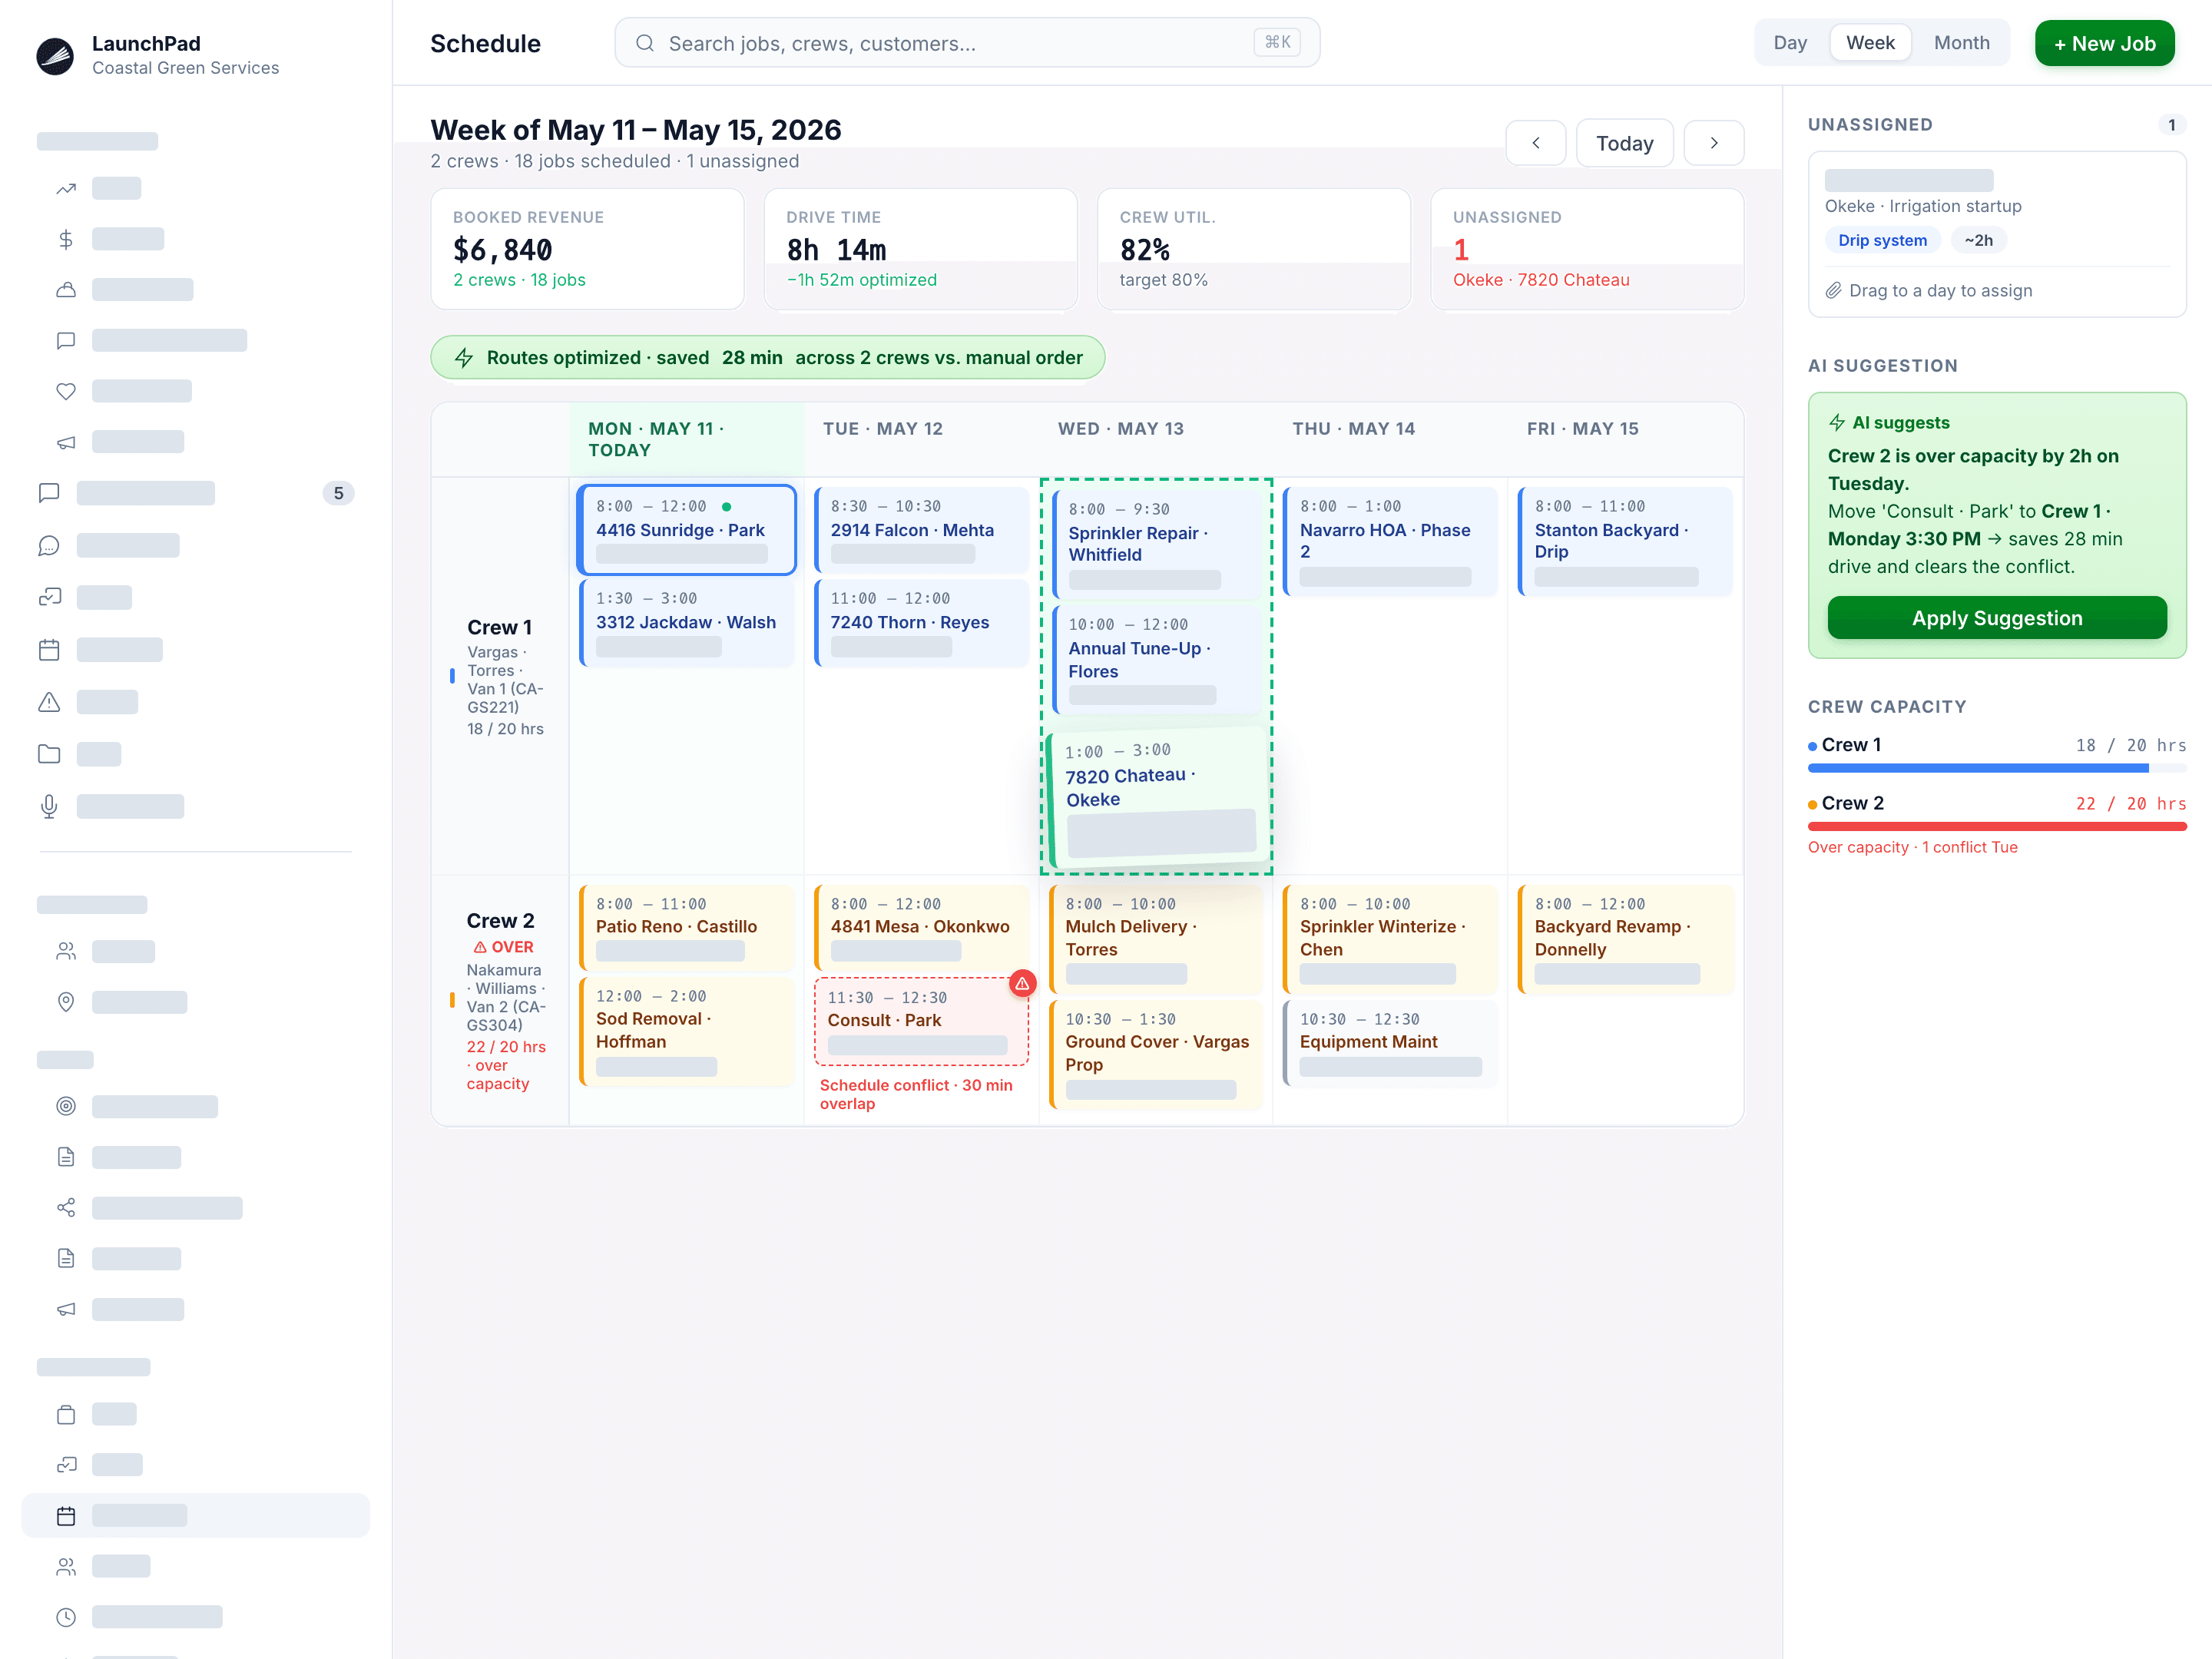The height and width of the screenshot is (1659, 2212).
Task: Click the heart sidebar icon
Action: (x=66, y=391)
